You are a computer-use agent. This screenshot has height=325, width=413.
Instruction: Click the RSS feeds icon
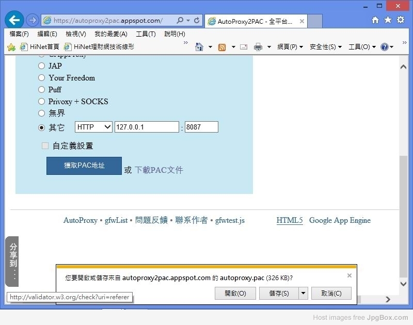pos(222,47)
